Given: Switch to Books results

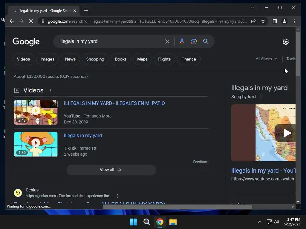Looking at the screenshot, I should coord(121,59).
